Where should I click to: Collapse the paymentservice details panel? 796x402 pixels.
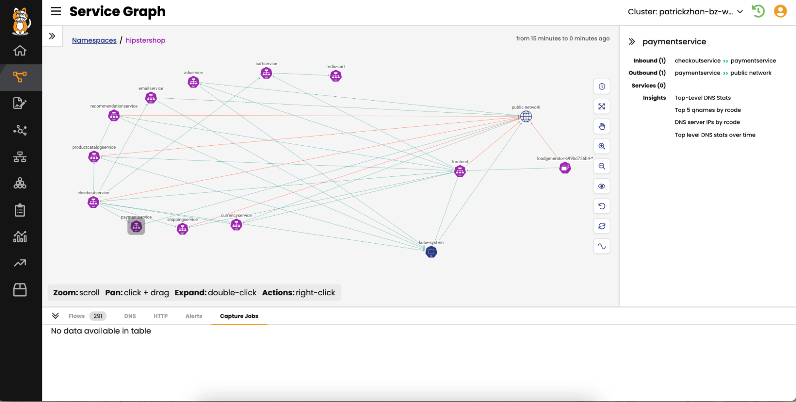point(632,41)
